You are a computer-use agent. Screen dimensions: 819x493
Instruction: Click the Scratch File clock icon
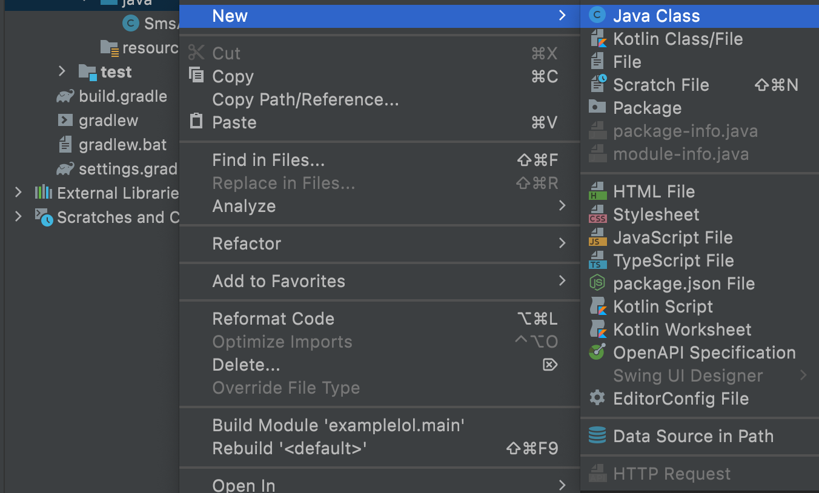click(597, 84)
